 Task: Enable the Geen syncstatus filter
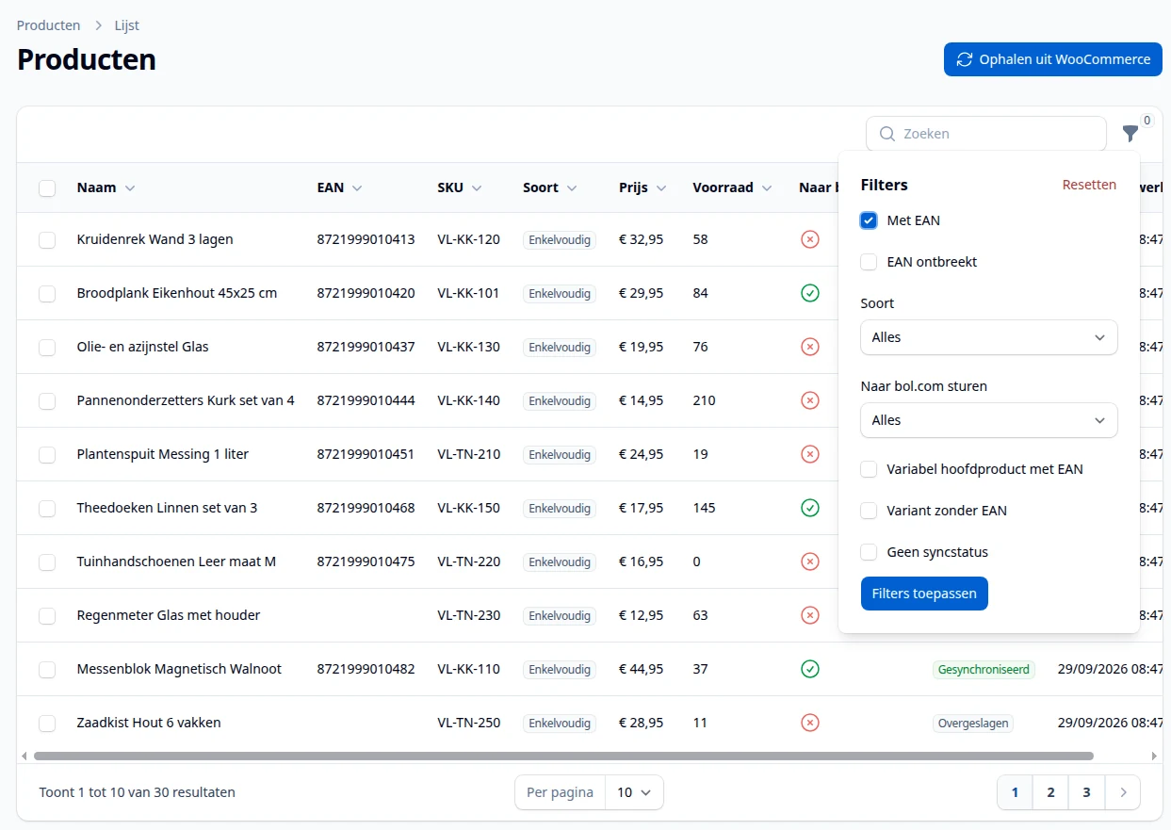pyautogui.click(x=869, y=552)
